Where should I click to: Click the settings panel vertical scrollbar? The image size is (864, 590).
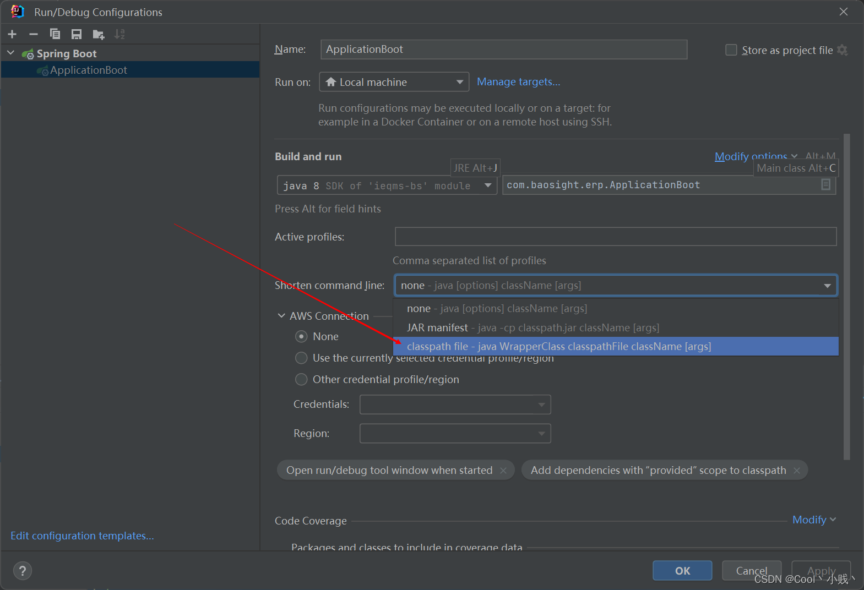(x=847, y=297)
